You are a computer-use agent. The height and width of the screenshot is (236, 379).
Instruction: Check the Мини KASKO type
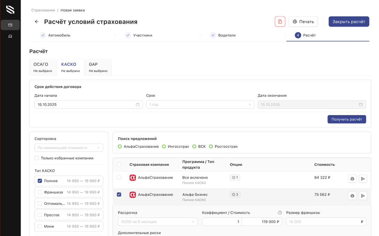click(x=40, y=226)
